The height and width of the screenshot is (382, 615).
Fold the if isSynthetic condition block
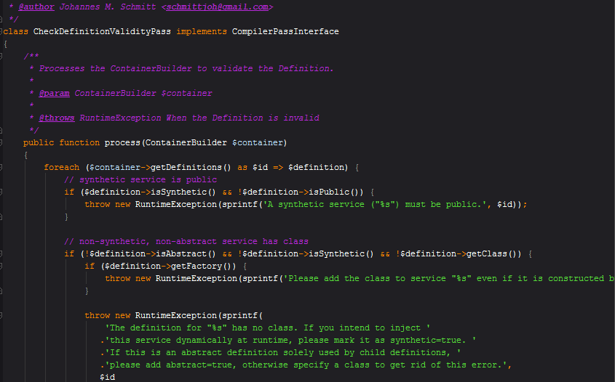(2, 192)
